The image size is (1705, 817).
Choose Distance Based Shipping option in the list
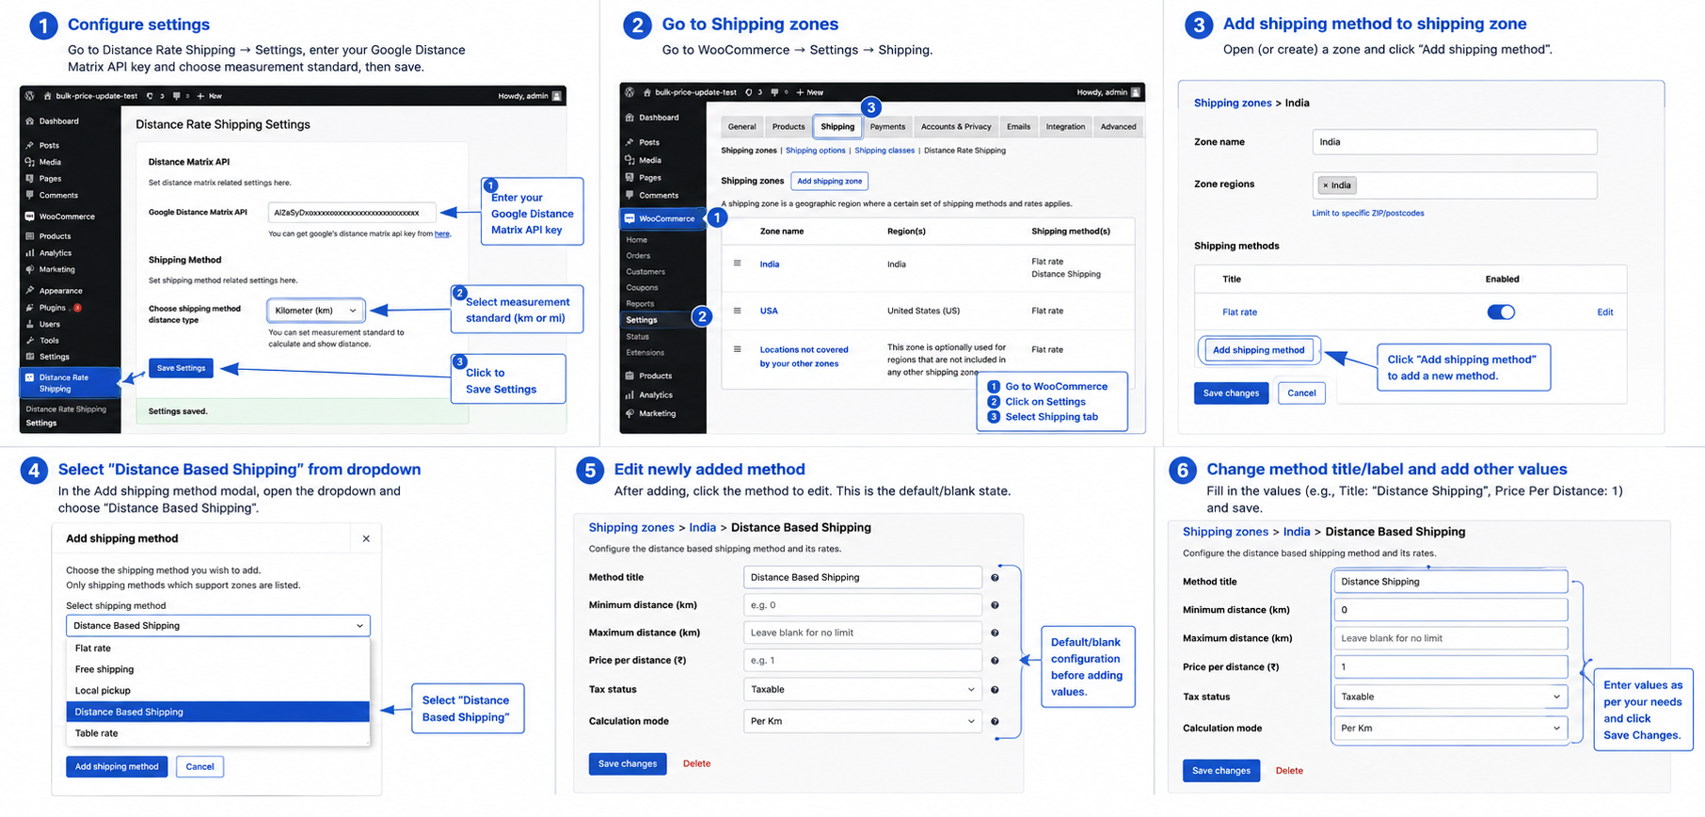click(218, 713)
